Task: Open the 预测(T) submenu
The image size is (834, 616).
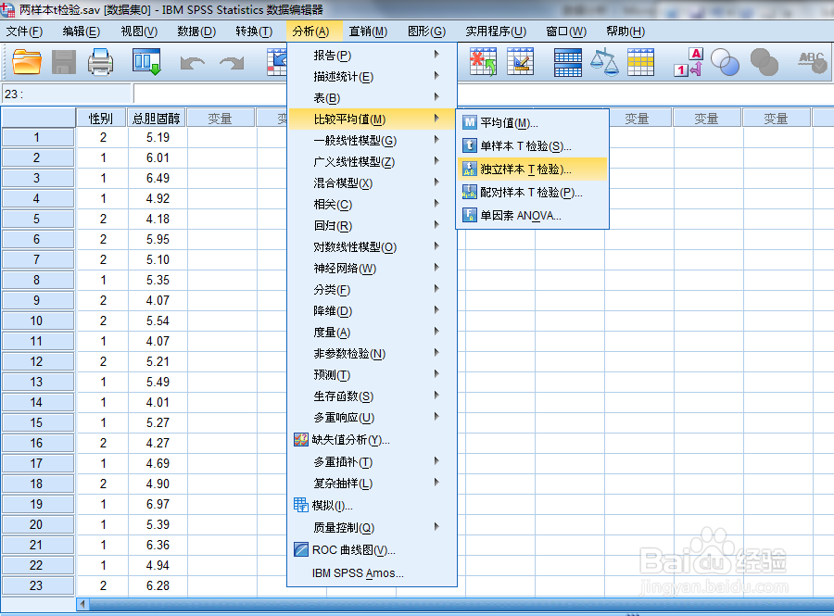Action: point(373,375)
